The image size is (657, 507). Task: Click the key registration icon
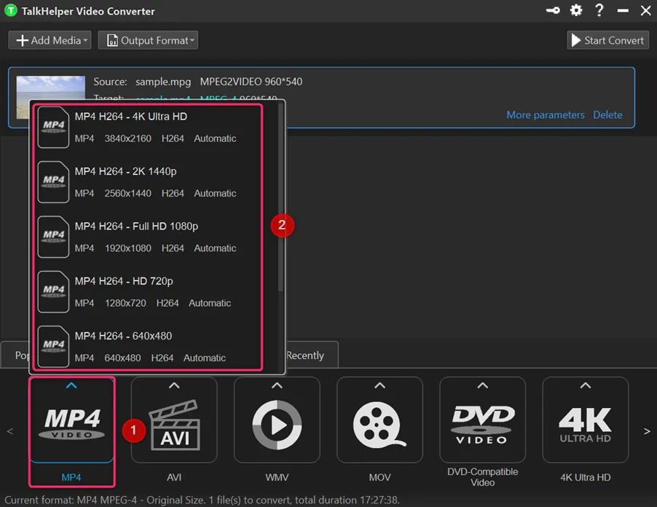pos(553,10)
